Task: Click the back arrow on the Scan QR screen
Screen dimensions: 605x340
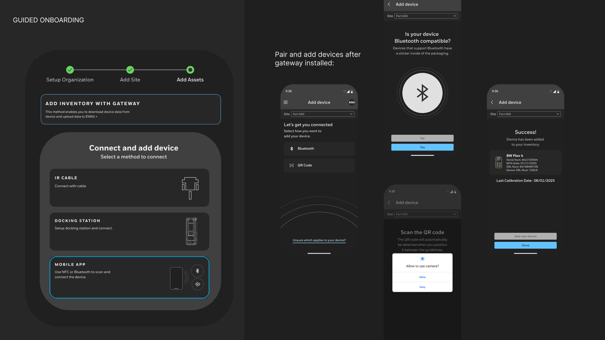Action: [389, 202]
